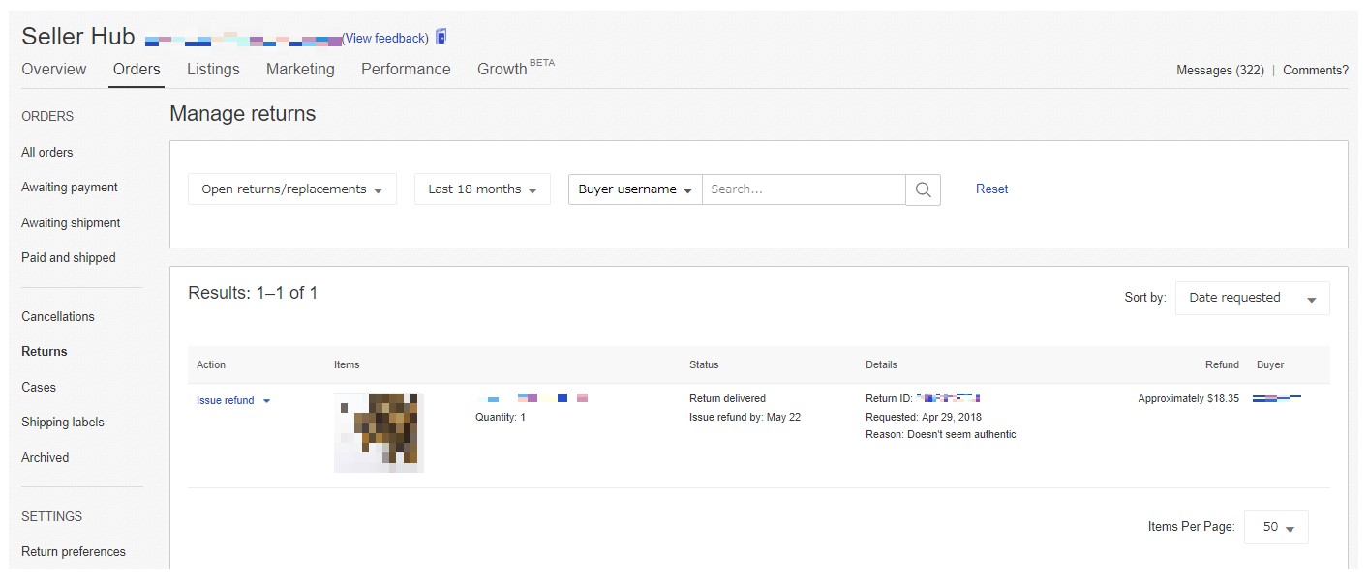Click in the Search input field
Viewport: 1368px width, 583px height.
click(x=804, y=189)
